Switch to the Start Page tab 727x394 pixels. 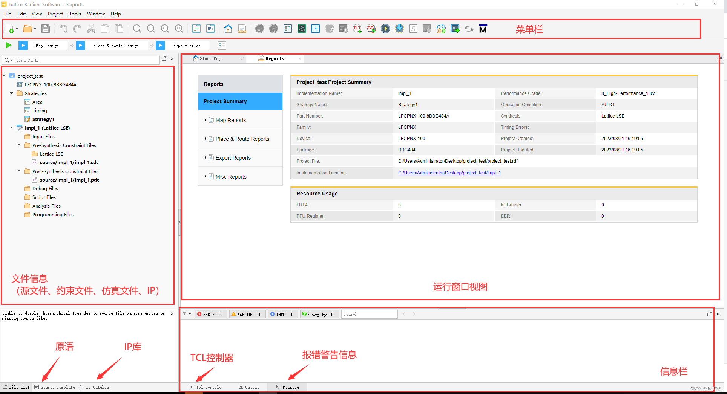pyautogui.click(x=211, y=58)
